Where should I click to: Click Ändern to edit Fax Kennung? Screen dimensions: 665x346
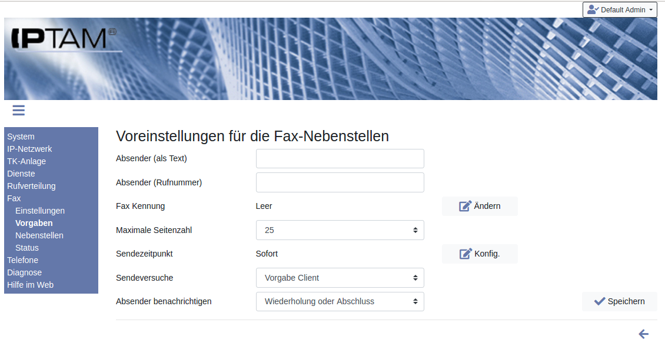point(480,206)
